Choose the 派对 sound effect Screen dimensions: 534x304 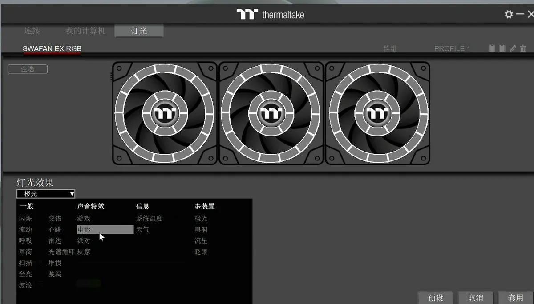coord(84,241)
